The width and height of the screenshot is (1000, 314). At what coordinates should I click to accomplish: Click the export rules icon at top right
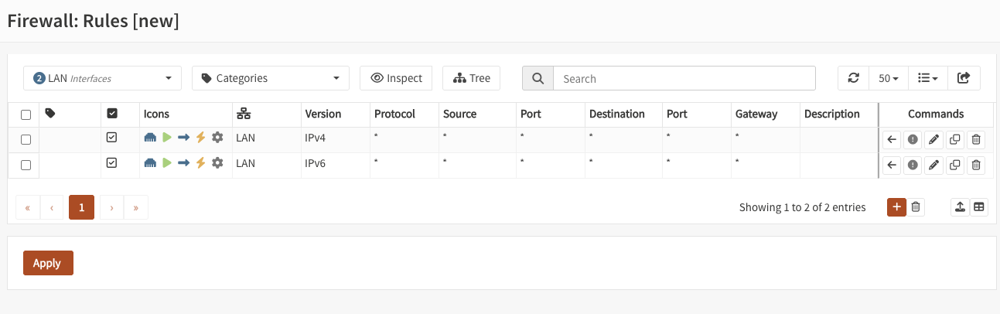pyautogui.click(x=963, y=78)
